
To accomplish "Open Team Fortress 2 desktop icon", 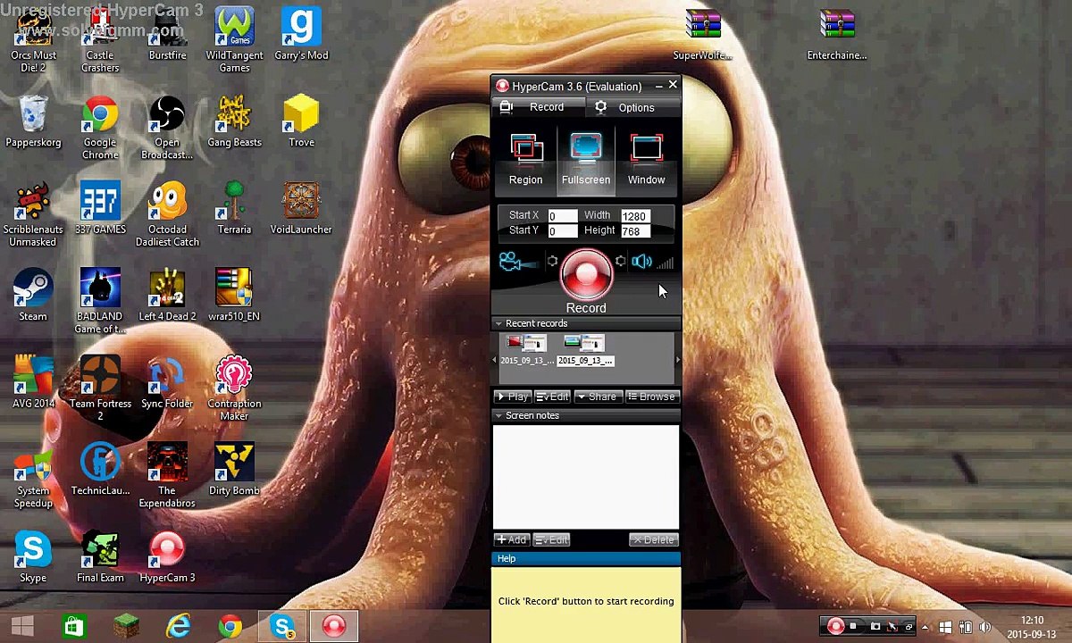I will pyautogui.click(x=100, y=388).
